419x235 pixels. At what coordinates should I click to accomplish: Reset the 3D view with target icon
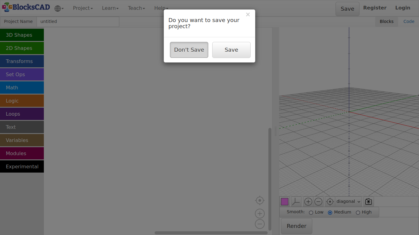coord(330,202)
